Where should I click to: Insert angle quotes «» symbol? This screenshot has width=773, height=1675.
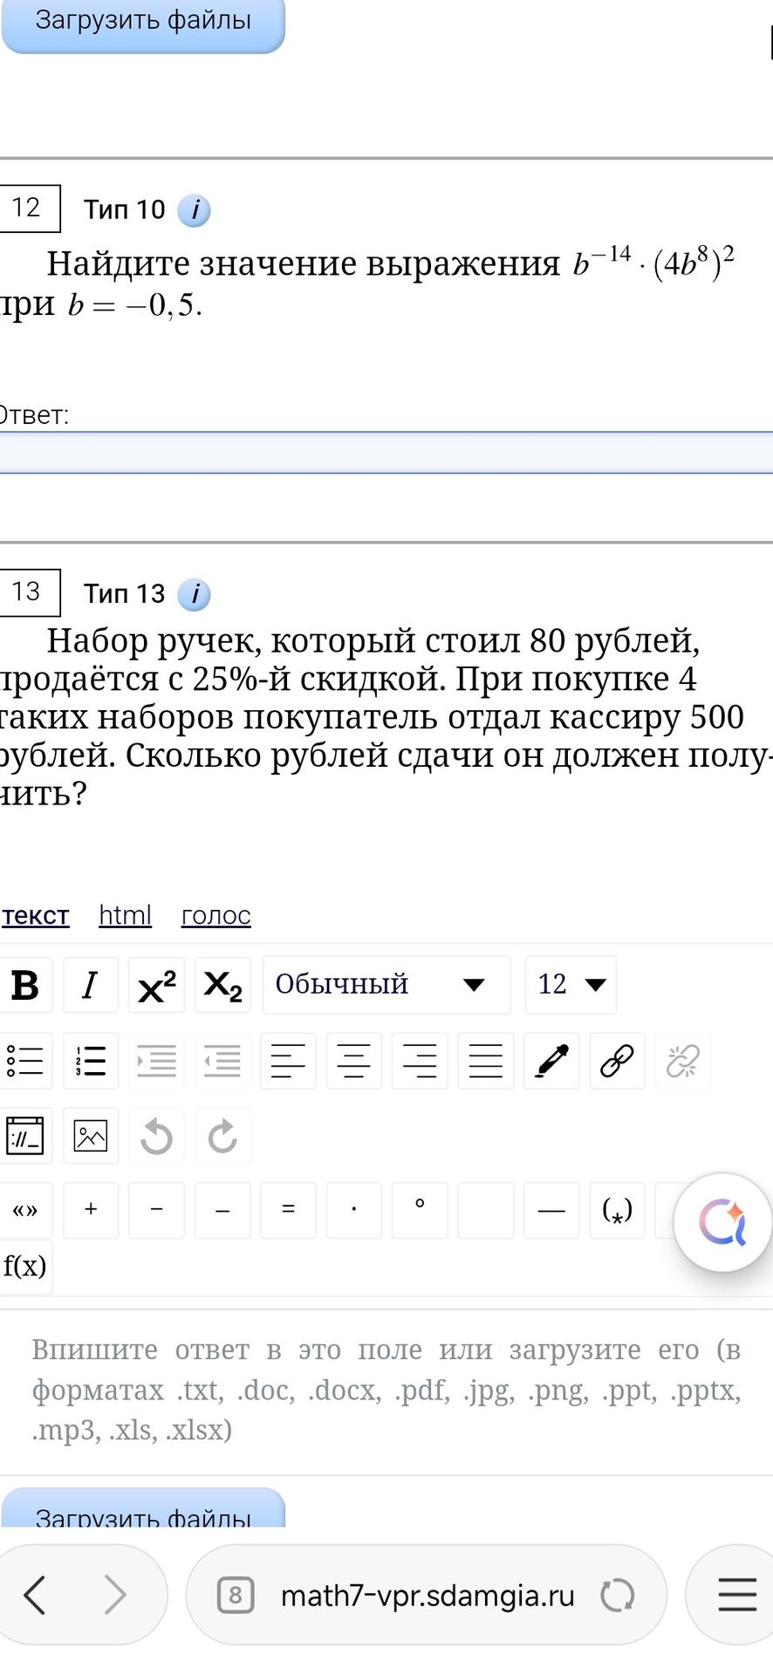point(25,1210)
